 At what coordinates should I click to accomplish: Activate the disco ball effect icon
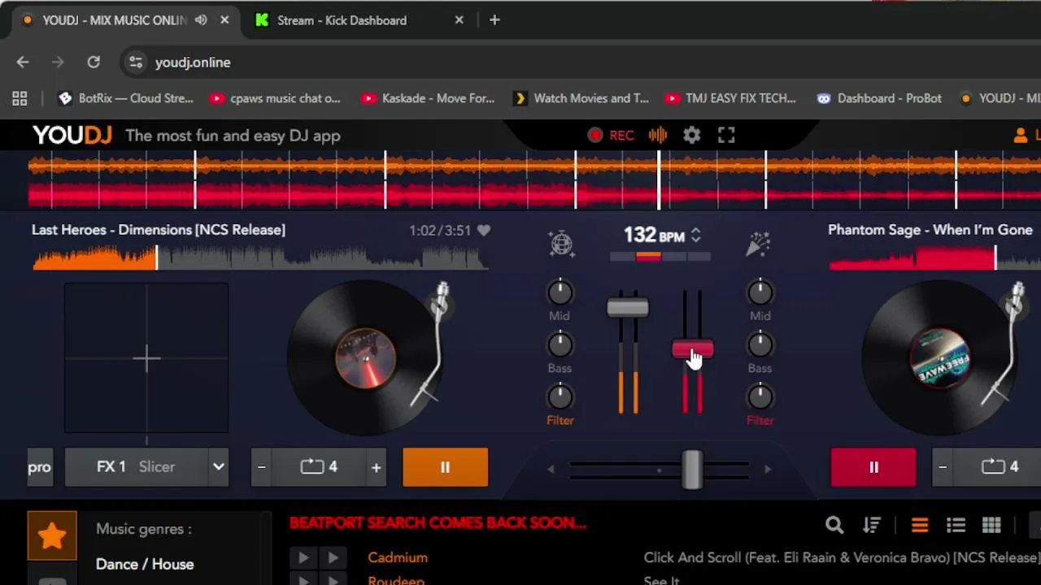(561, 244)
